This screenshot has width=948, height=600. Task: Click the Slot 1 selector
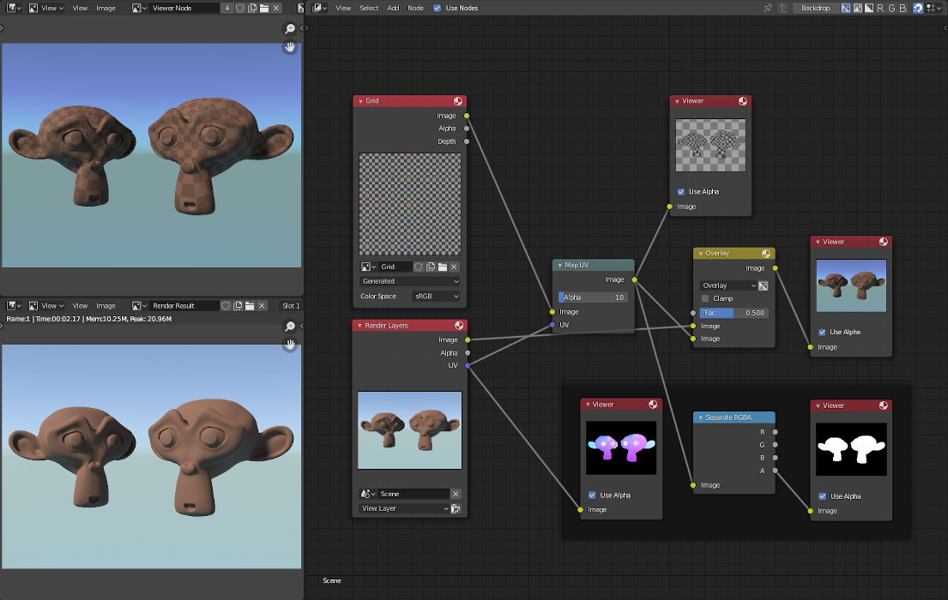(x=291, y=306)
